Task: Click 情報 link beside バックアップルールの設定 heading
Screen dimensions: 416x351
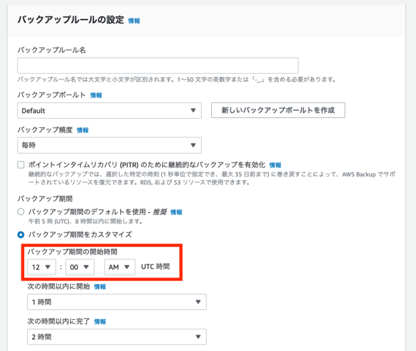Action: click(x=134, y=21)
